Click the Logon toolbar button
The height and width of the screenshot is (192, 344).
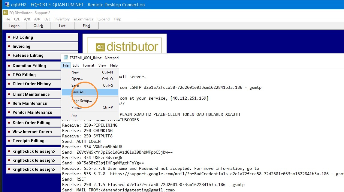pos(14,25)
